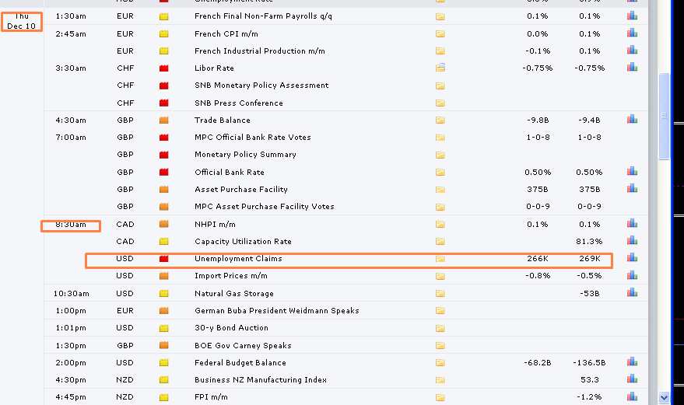Click the yellow impact icon for French CPI m/m
Image resolution: width=684 pixels, height=405 pixels.
[x=163, y=34]
